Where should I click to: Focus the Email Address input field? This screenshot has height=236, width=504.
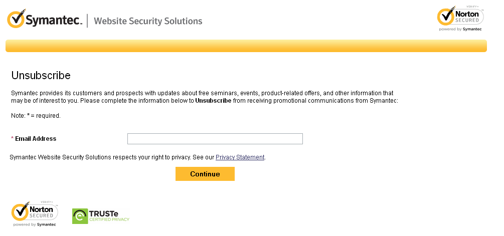click(215, 139)
